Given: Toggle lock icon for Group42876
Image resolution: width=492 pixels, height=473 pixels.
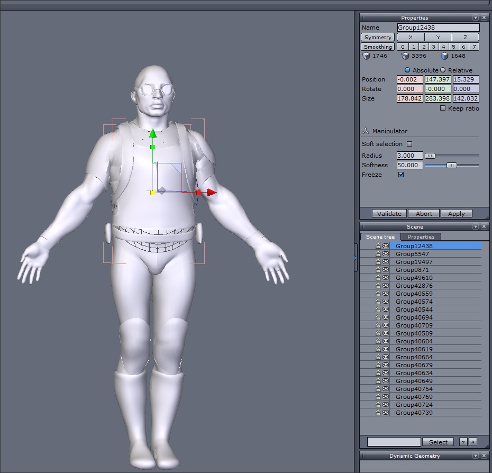Looking at the screenshot, I should pyautogui.click(x=378, y=285).
